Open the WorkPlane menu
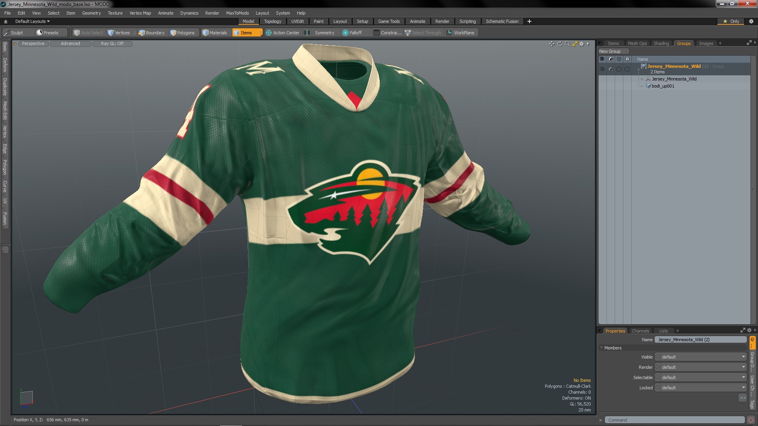 pyautogui.click(x=461, y=33)
